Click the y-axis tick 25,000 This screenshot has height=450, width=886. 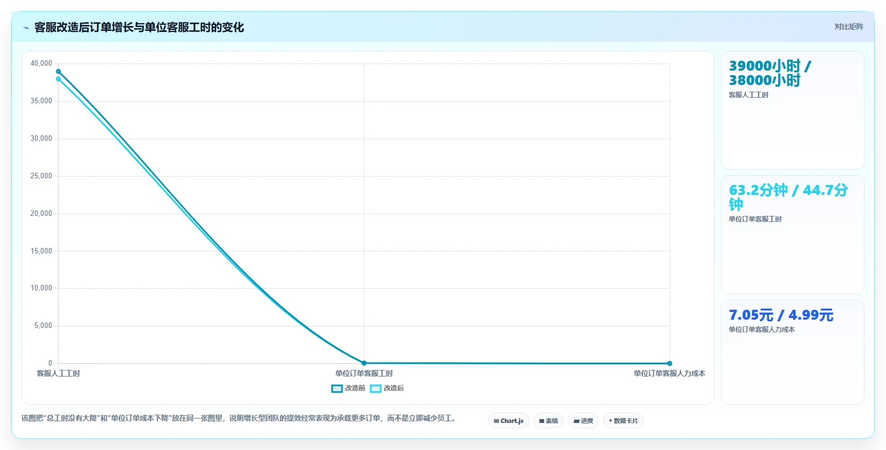click(x=41, y=176)
